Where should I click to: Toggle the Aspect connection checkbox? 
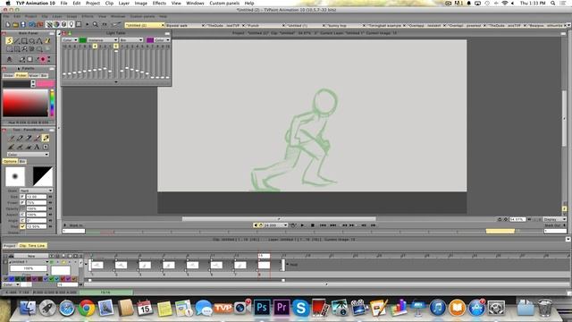[22, 215]
